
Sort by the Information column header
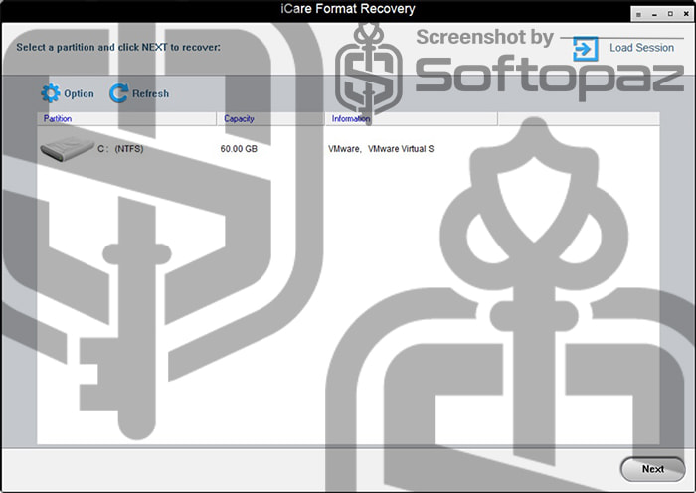click(x=412, y=118)
